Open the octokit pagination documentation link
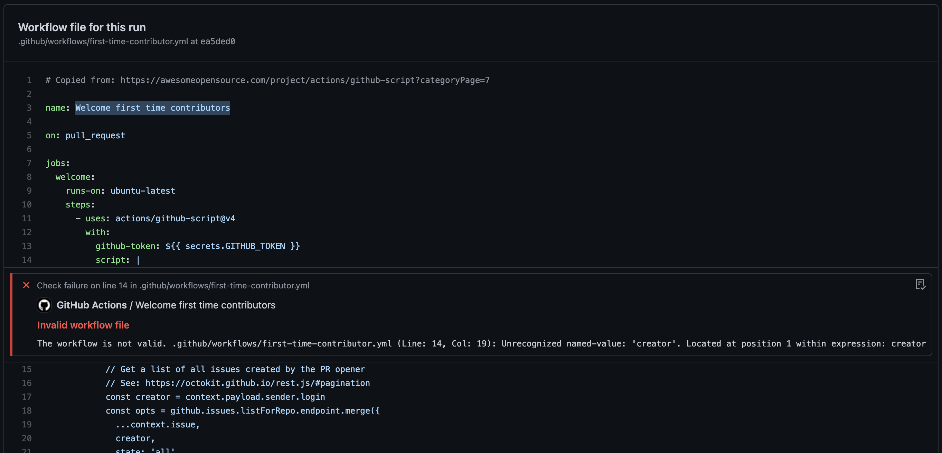 click(257, 383)
